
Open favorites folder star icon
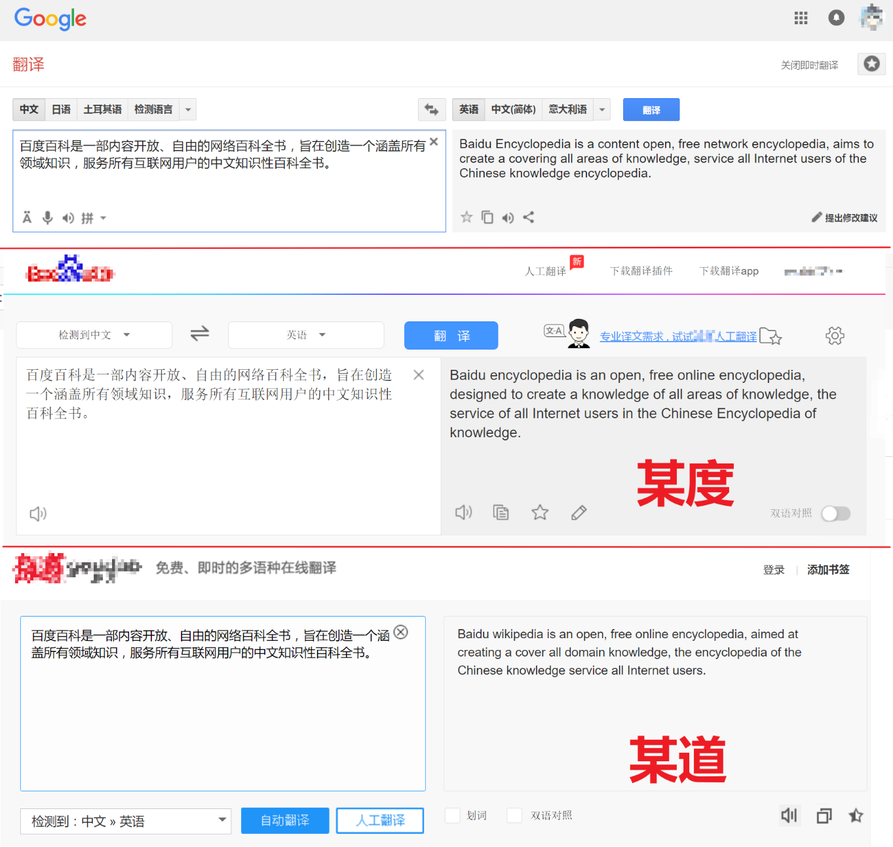(x=770, y=336)
